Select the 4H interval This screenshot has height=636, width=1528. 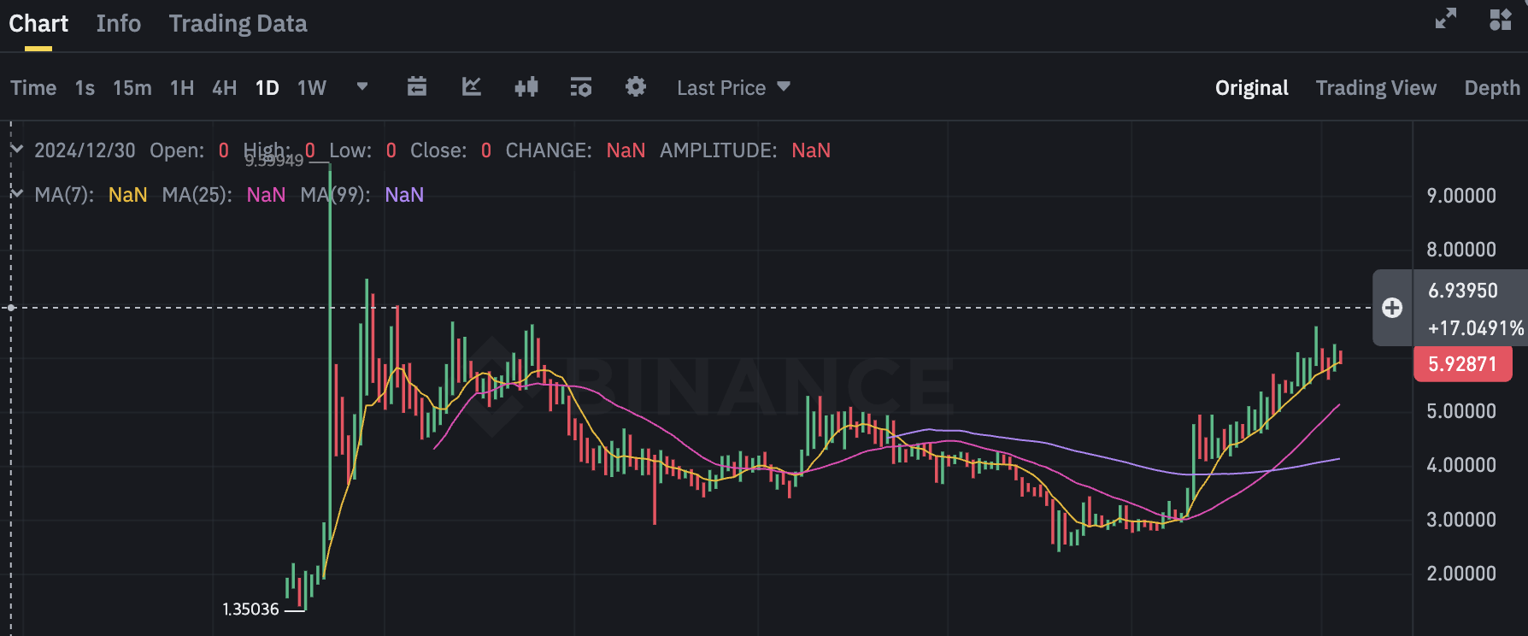224,88
